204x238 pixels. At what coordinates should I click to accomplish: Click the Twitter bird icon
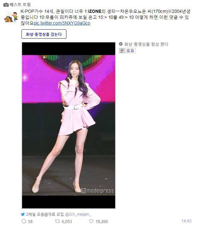(23, 214)
